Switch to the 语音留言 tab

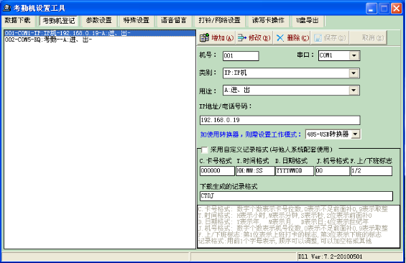coord(174,20)
